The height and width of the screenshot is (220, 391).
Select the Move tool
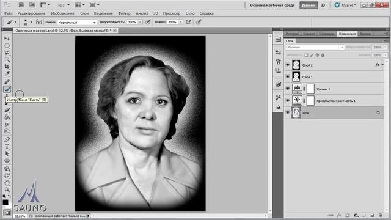(7, 38)
